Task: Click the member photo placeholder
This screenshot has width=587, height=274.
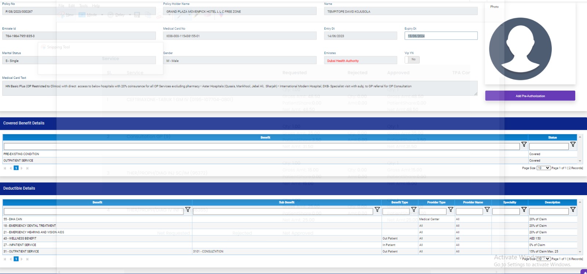Action: [x=520, y=49]
